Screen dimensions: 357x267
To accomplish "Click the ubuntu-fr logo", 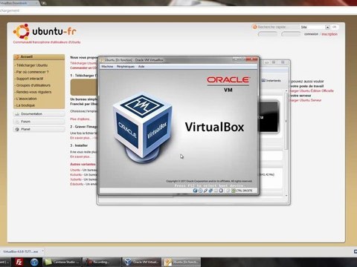I will pos(45,32).
